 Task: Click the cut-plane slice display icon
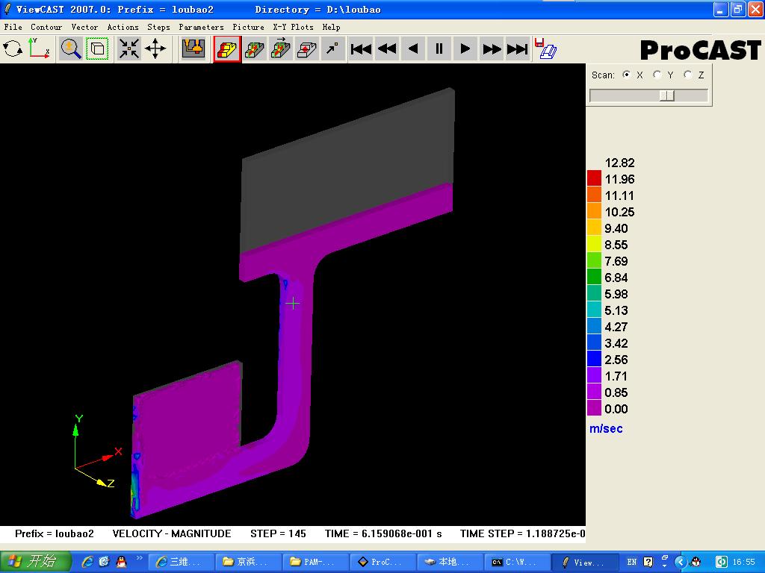[x=254, y=48]
